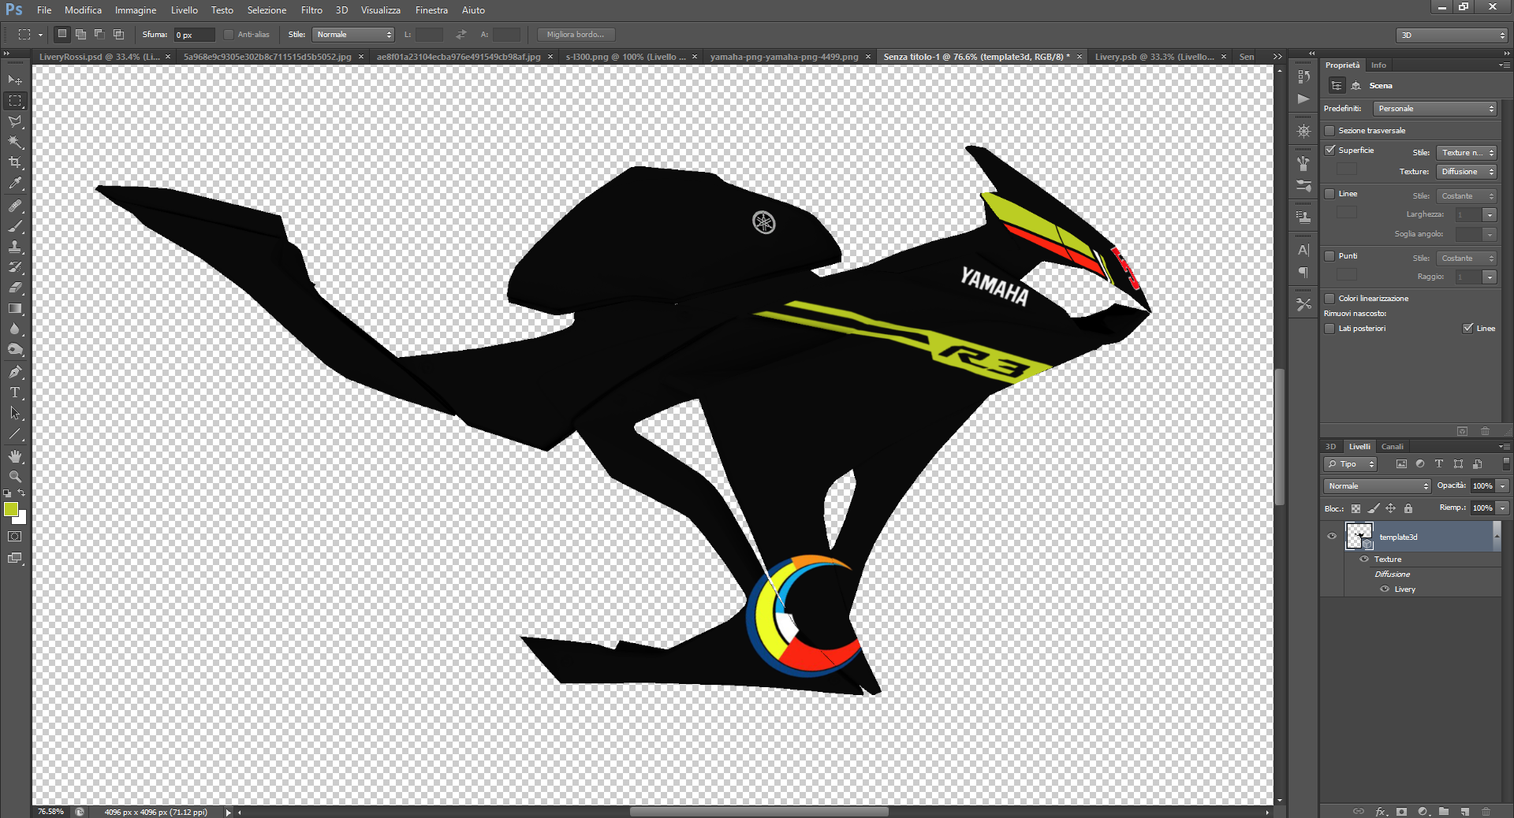Screen dimensions: 1514x818
Task: Open the Texture Diffusione dropdown
Action: (x=1467, y=172)
